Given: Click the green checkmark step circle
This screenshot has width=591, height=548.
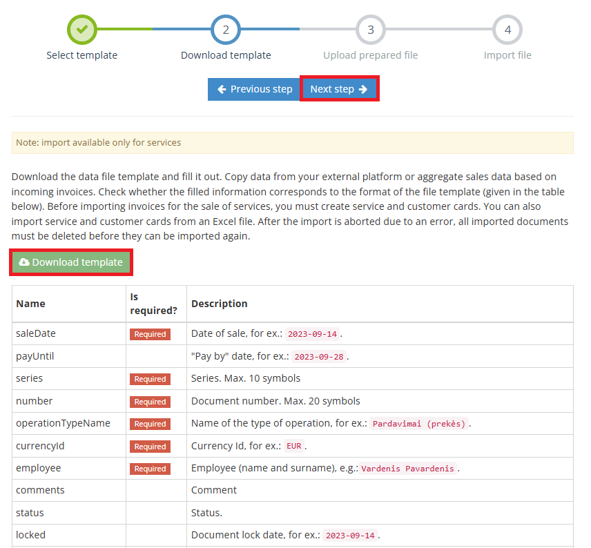Looking at the screenshot, I should coord(81,30).
